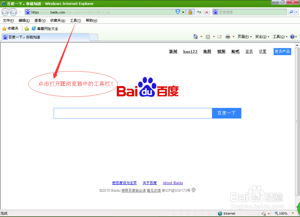The image size is (300, 217).
Task: Open the search provider options dropdown
Action: [x=296, y=12]
